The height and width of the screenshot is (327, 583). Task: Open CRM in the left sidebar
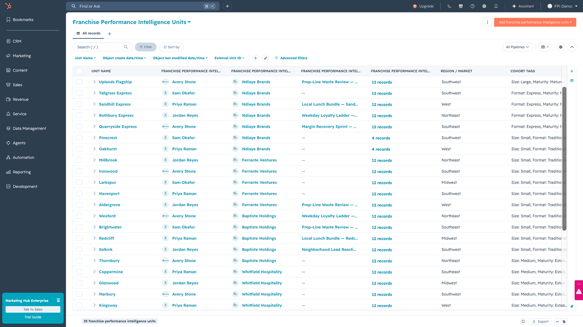point(17,41)
